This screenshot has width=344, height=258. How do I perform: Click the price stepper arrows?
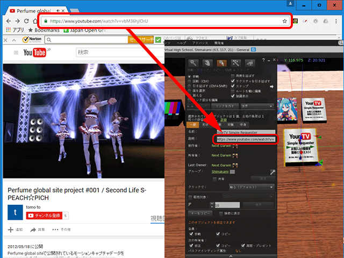pos(212,205)
